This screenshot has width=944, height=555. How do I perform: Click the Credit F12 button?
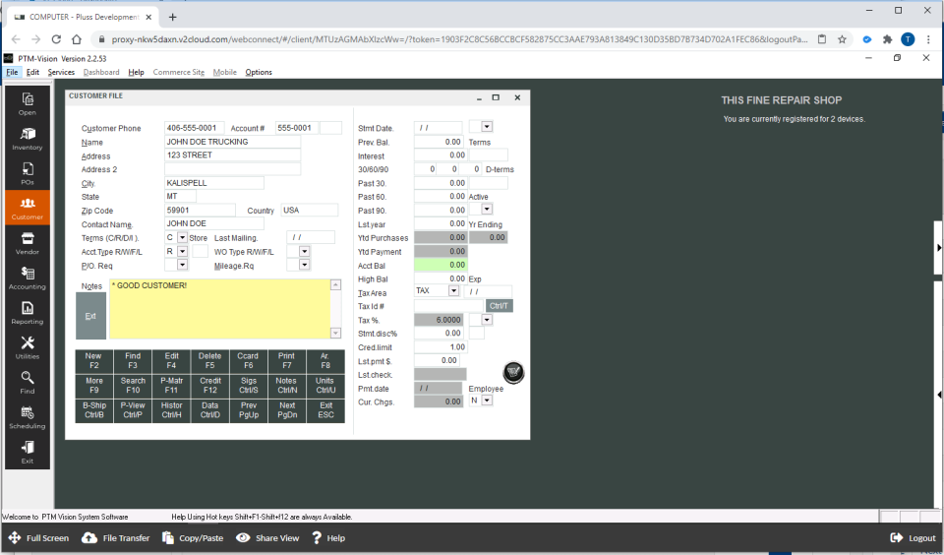pos(209,385)
